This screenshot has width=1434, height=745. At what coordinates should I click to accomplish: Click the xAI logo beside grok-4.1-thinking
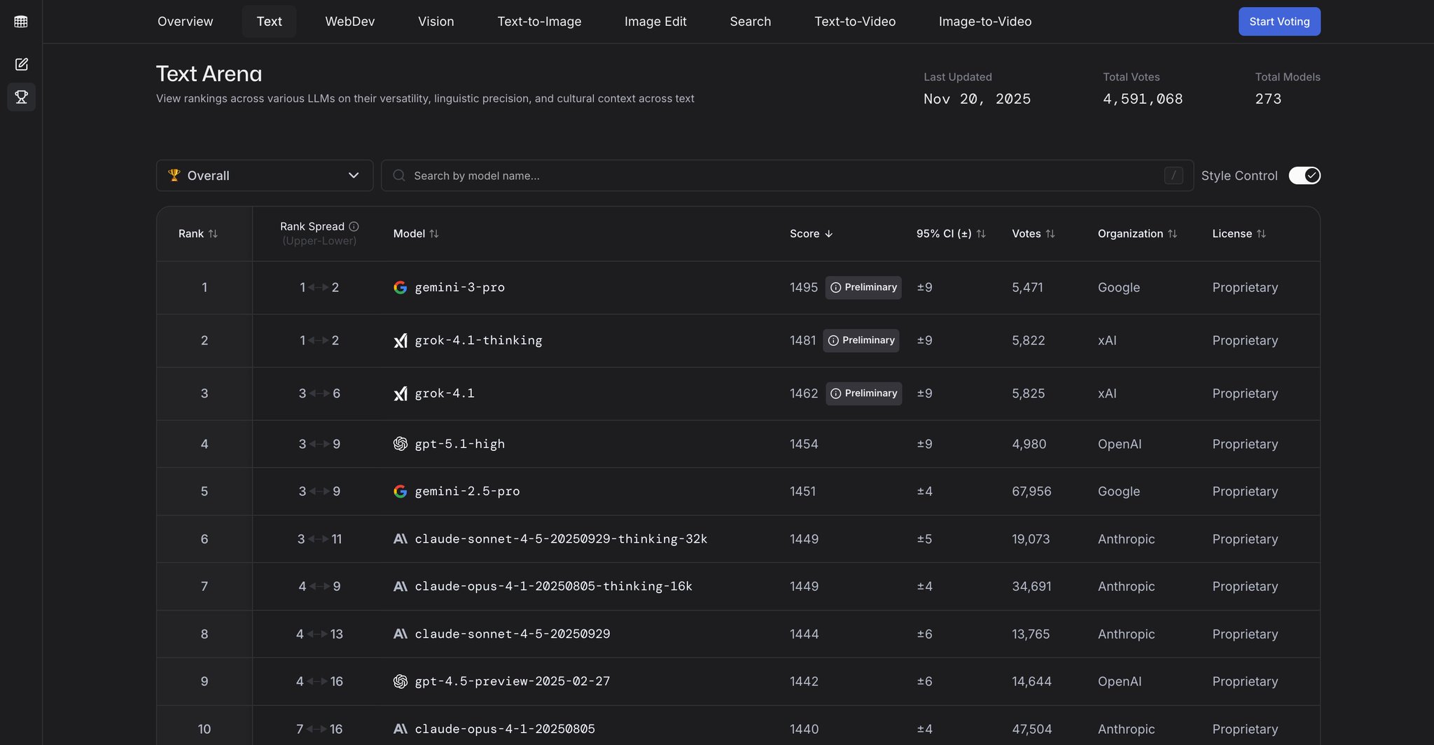coord(401,341)
